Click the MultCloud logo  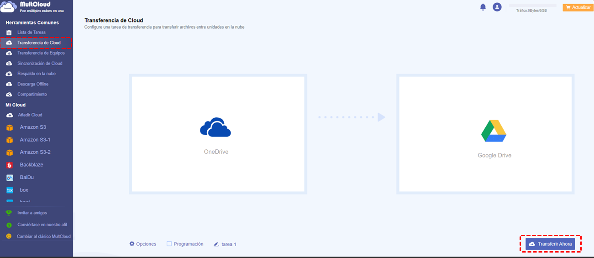coord(32,6)
